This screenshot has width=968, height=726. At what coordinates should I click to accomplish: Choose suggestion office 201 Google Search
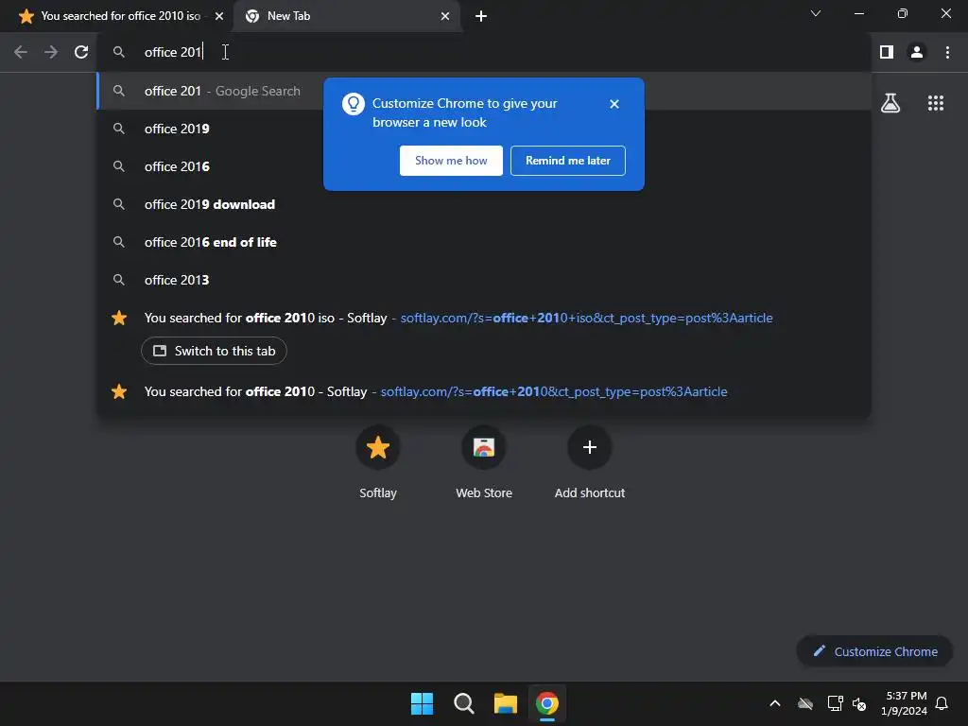coord(484,92)
